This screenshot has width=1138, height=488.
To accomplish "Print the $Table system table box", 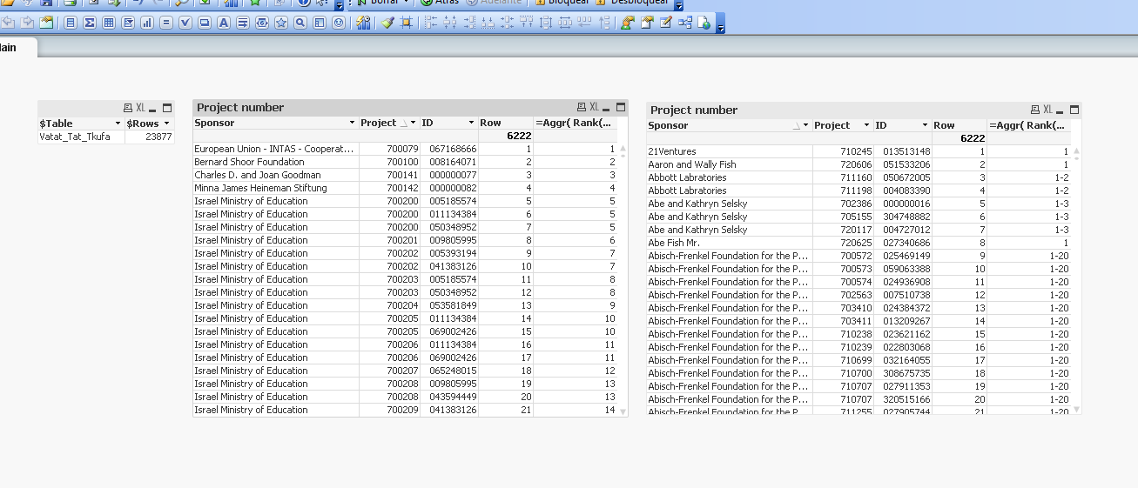I will click(128, 108).
